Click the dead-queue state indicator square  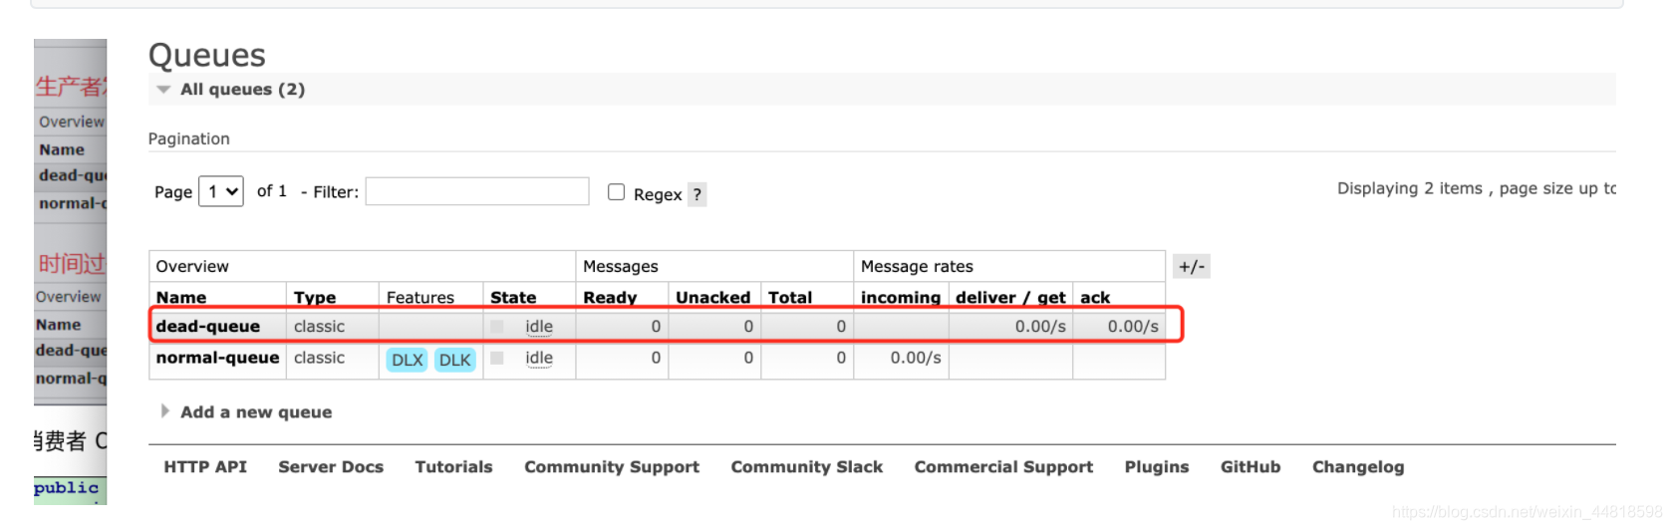tap(497, 326)
